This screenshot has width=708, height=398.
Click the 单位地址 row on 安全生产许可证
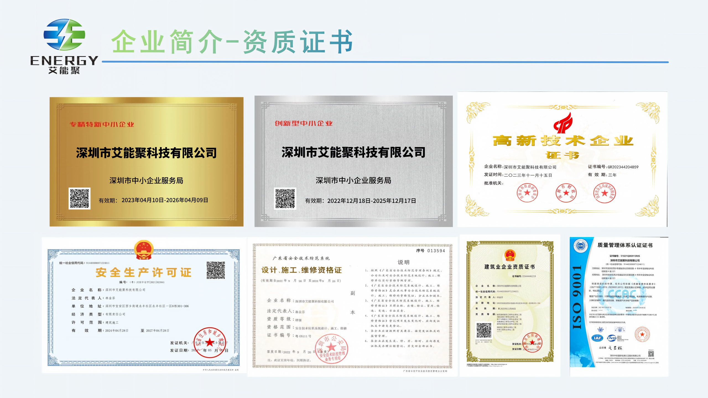130,306
